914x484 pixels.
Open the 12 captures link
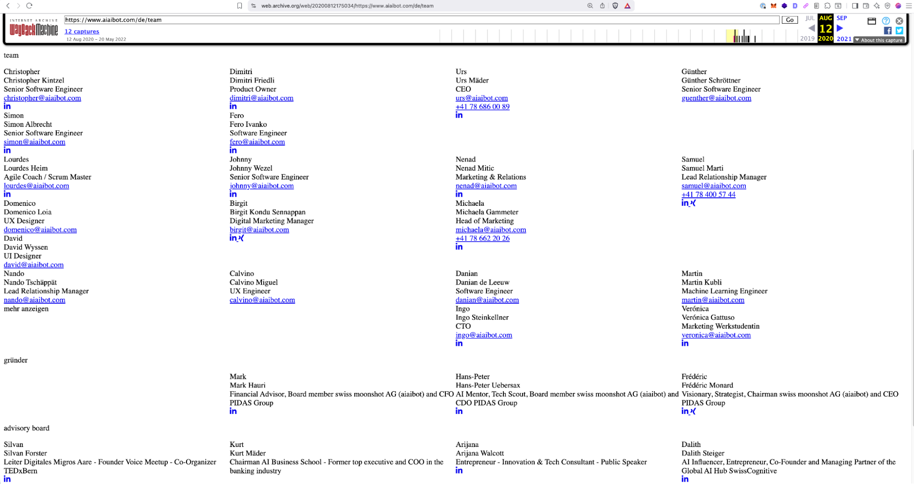coord(82,32)
